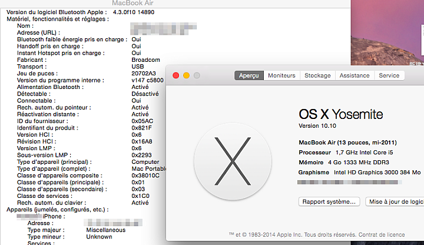Viewport: 424px width, 245px height.
Task: Switch to the Service tab
Action: point(389,75)
